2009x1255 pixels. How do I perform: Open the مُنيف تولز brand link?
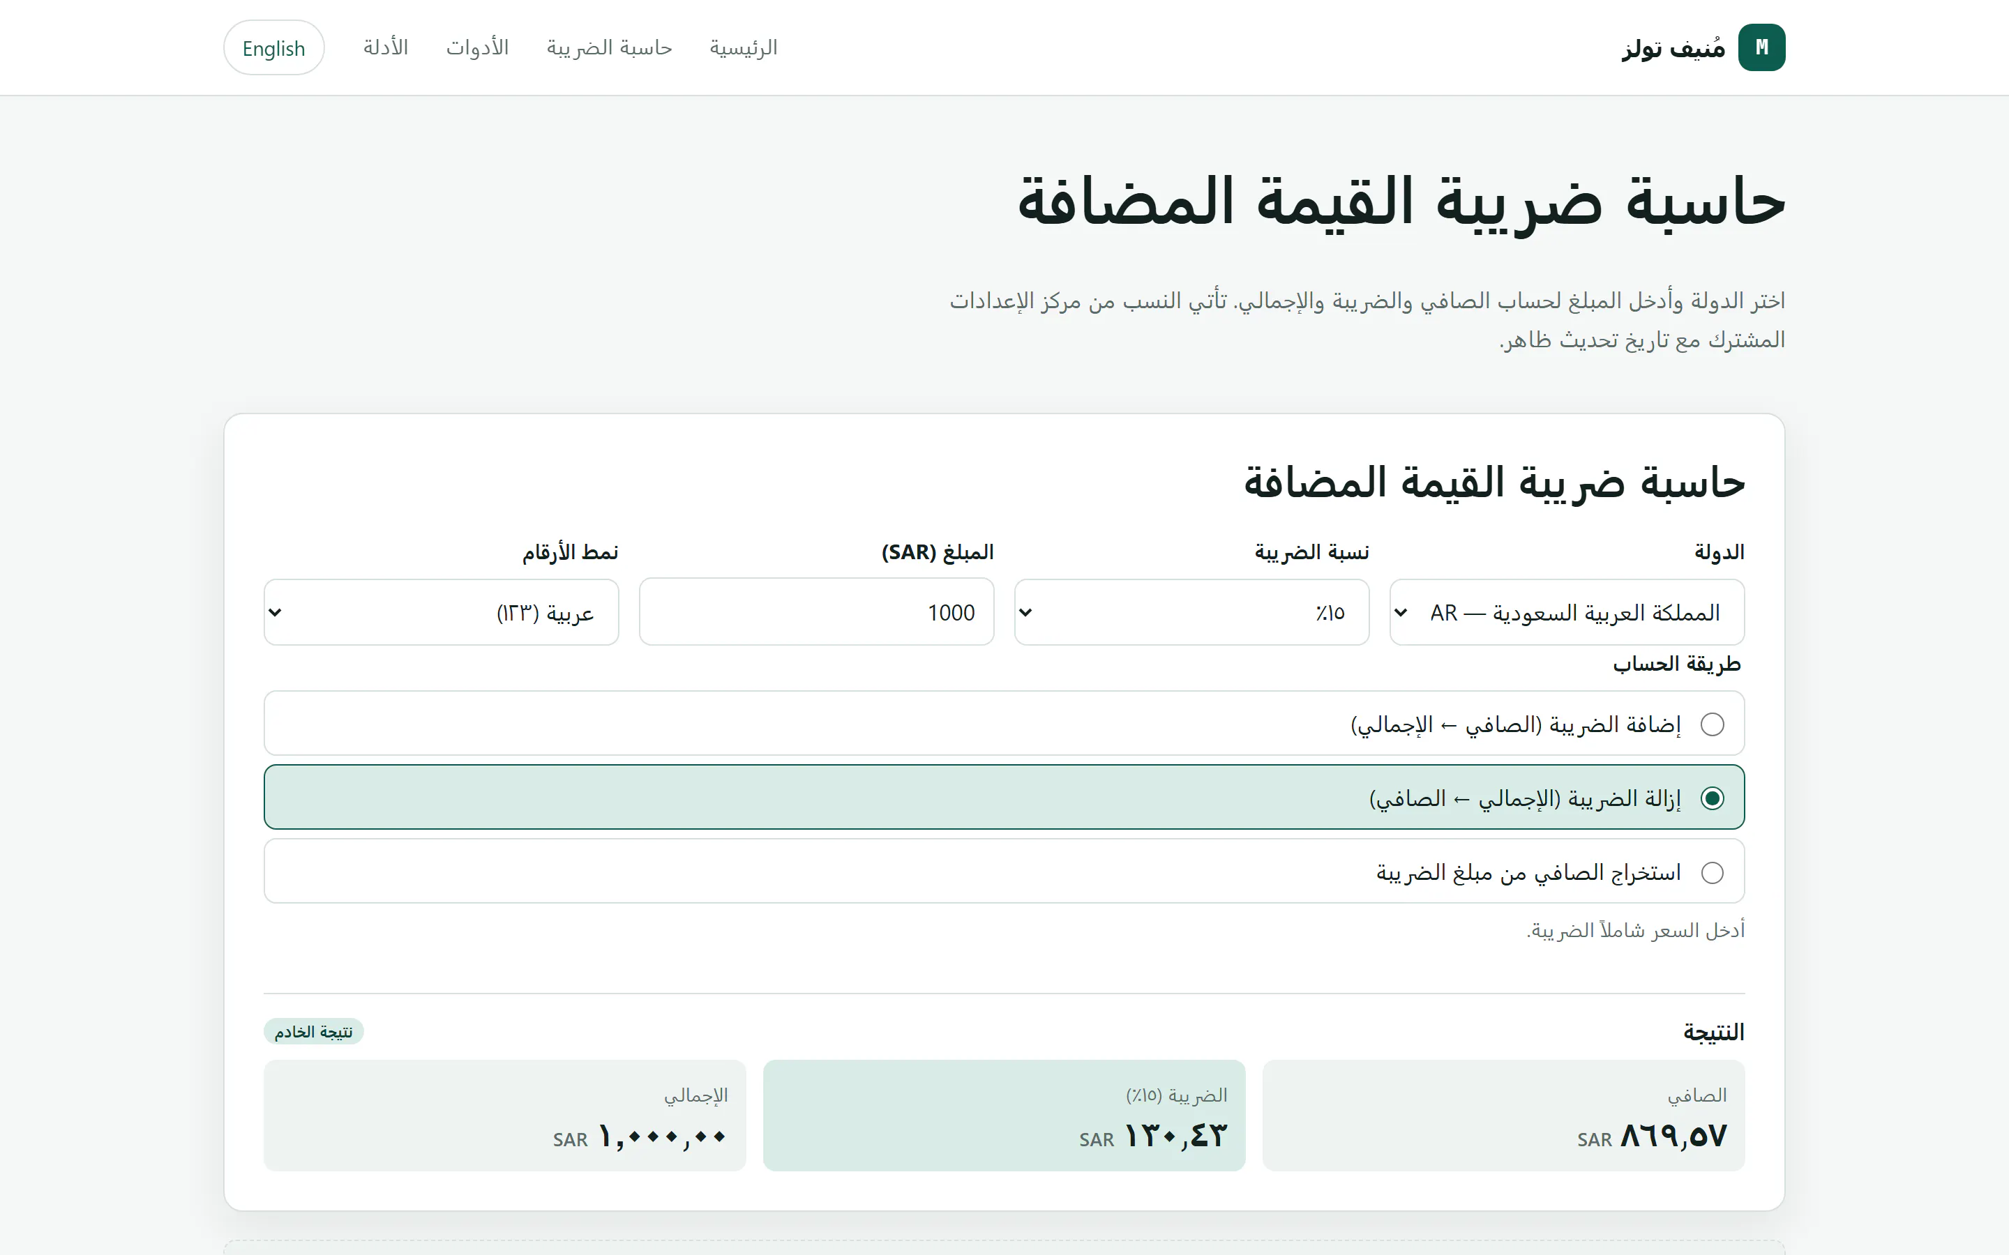click(1703, 47)
